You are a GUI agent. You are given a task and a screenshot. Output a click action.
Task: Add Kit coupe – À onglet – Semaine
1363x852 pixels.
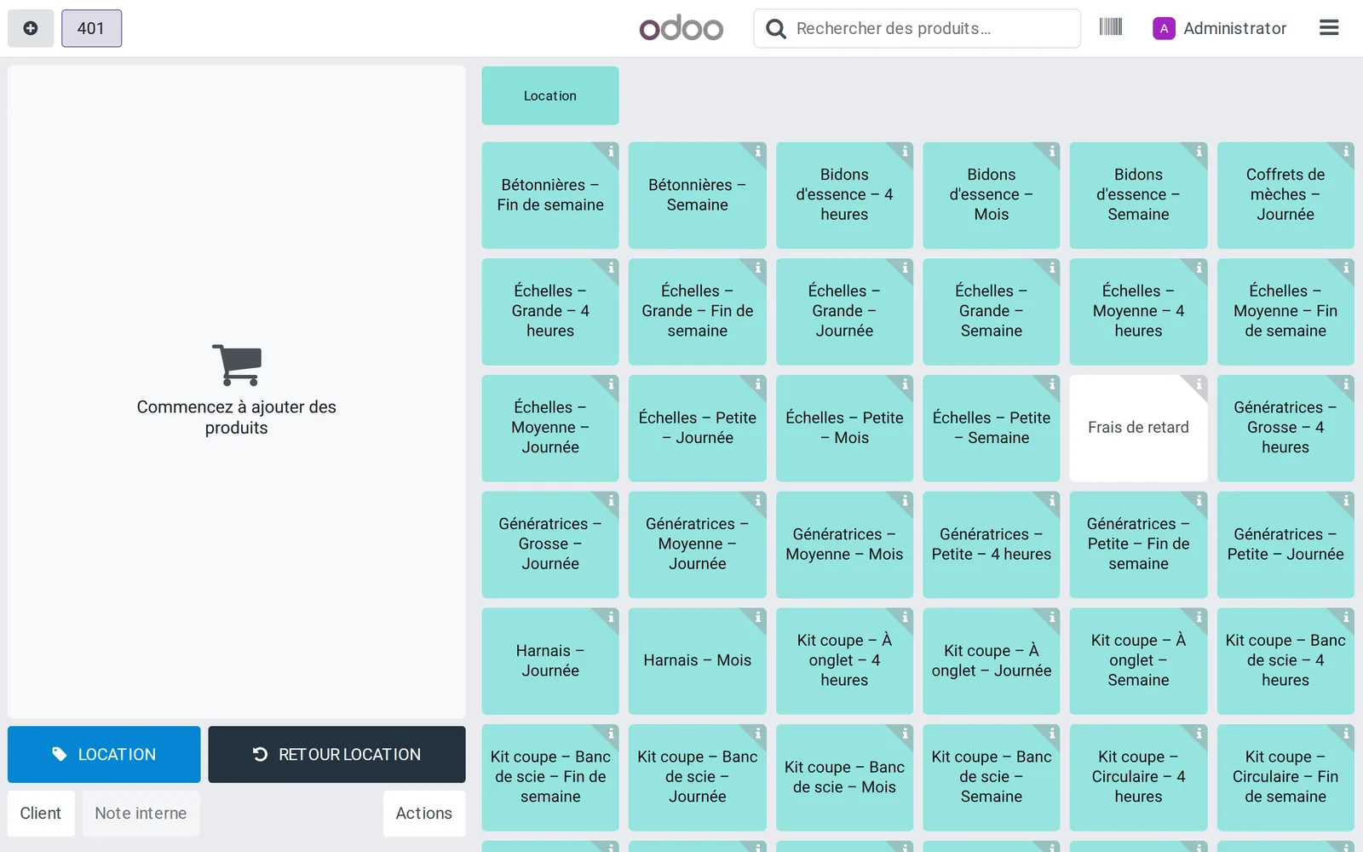point(1138,661)
